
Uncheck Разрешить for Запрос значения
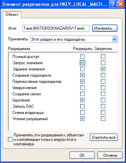[x=82, y=63]
